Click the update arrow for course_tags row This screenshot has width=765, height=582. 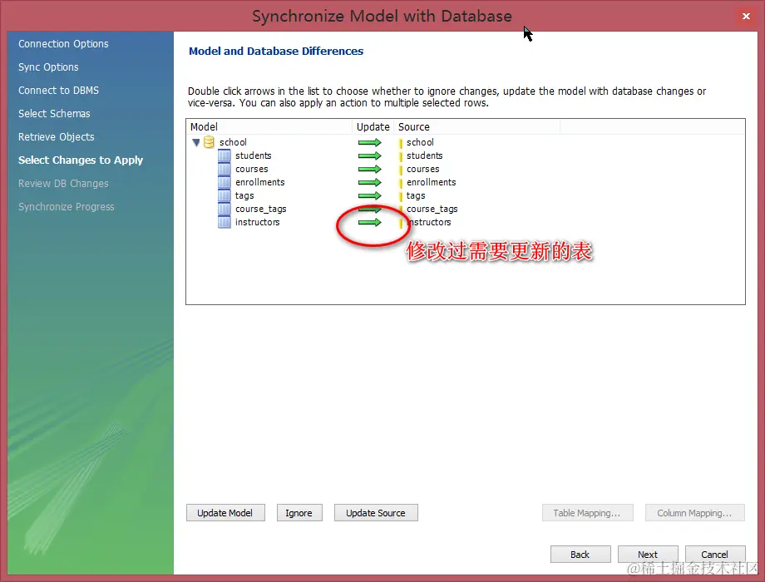click(x=370, y=210)
